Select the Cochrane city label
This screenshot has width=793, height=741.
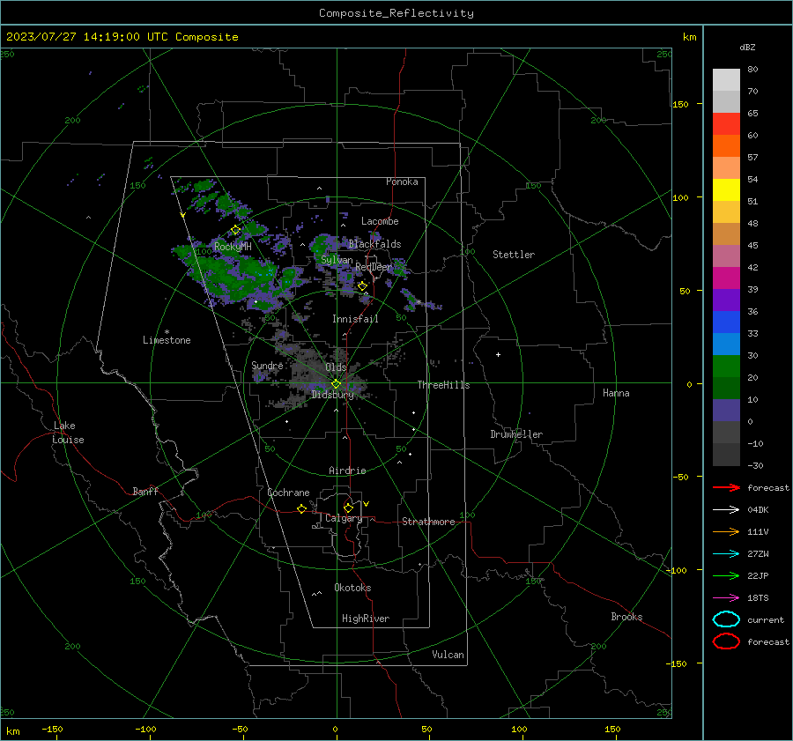pyautogui.click(x=288, y=493)
